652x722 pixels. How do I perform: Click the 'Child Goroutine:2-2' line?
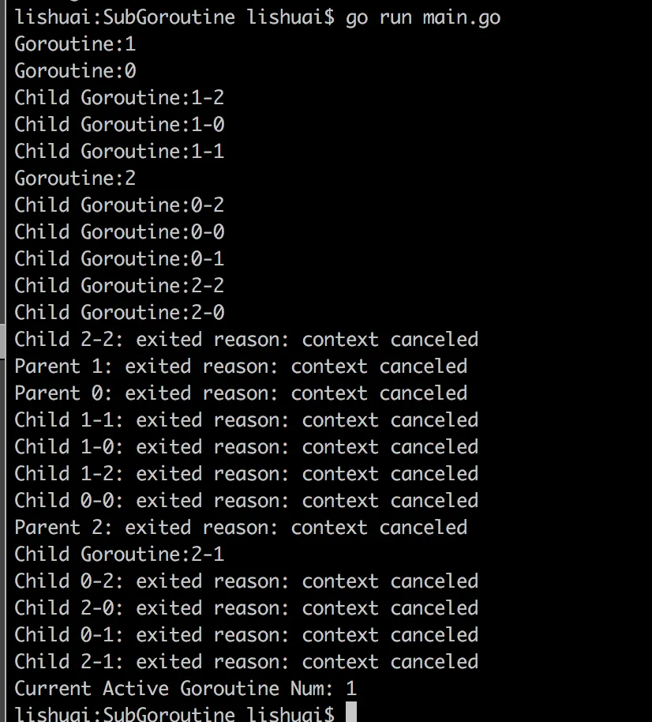119,285
